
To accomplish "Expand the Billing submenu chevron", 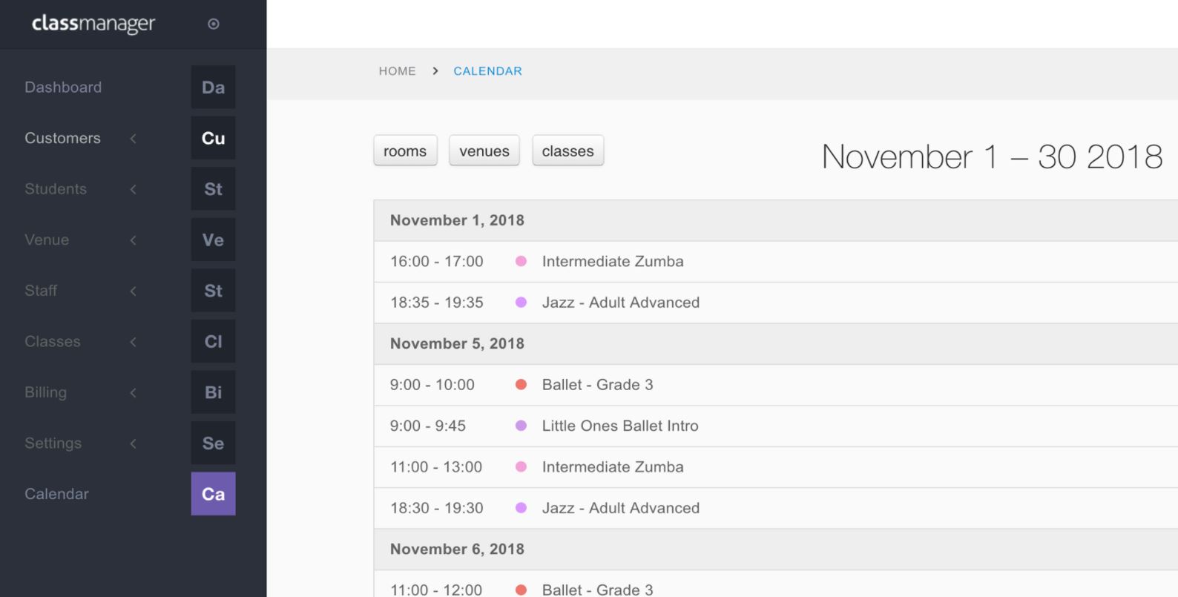I will click(134, 392).
